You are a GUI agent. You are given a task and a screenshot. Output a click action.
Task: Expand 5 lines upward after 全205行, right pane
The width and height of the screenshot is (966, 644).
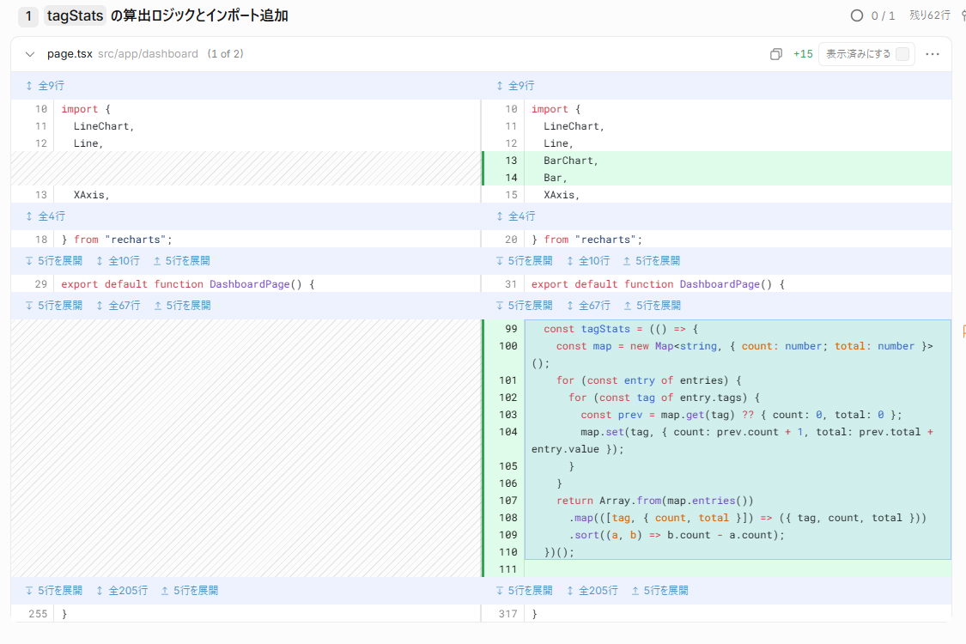point(659,591)
